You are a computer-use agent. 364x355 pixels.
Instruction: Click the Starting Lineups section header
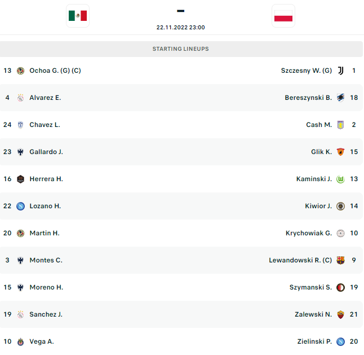180,49
